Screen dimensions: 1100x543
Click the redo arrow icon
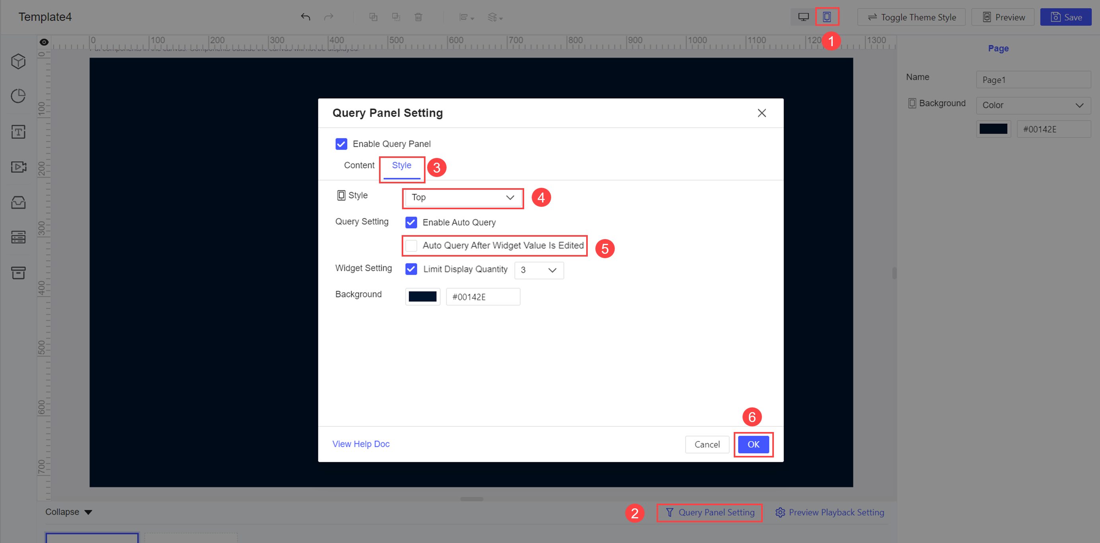pyautogui.click(x=328, y=17)
